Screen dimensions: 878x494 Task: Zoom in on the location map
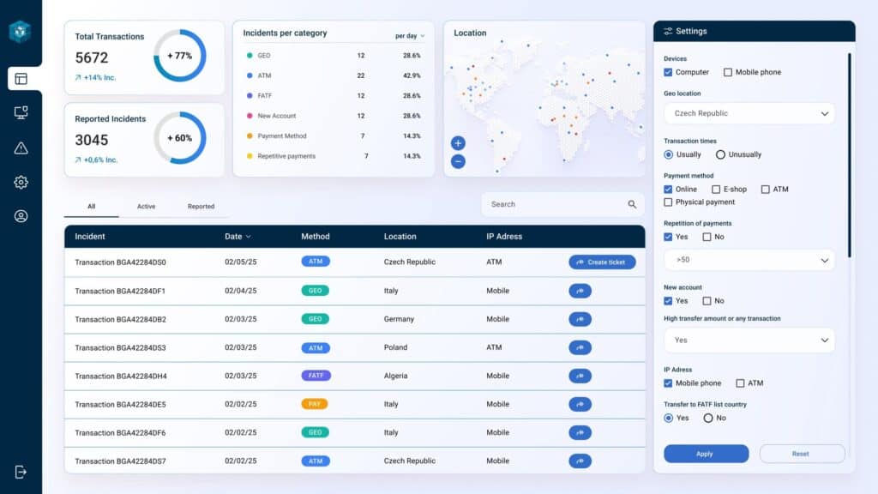click(458, 143)
